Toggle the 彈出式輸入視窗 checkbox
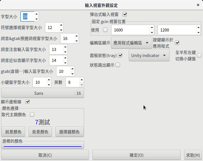The height and width of the screenshot is (161, 203). pos(125,14)
